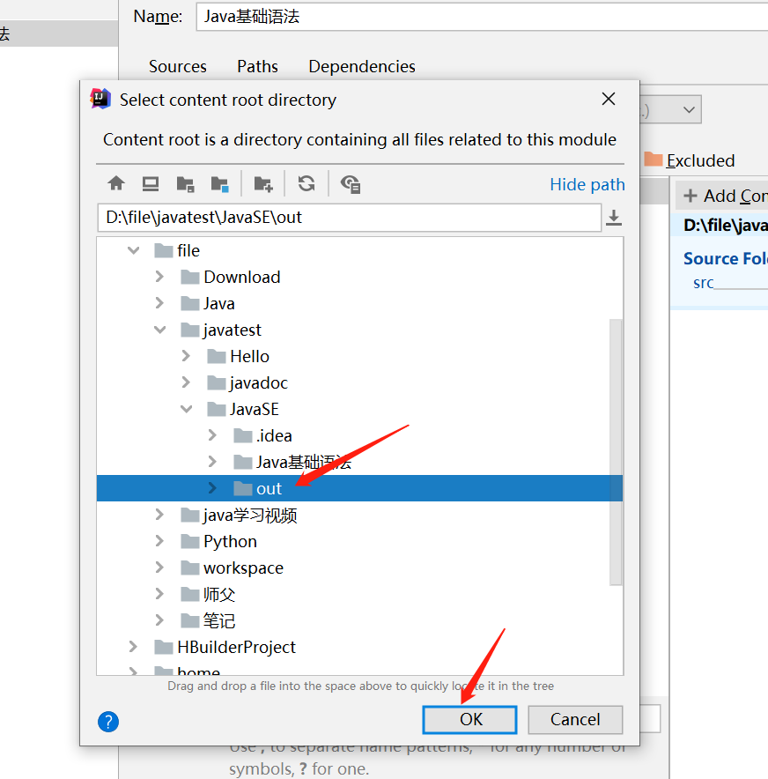Go to Home directory icon

coord(116,184)
